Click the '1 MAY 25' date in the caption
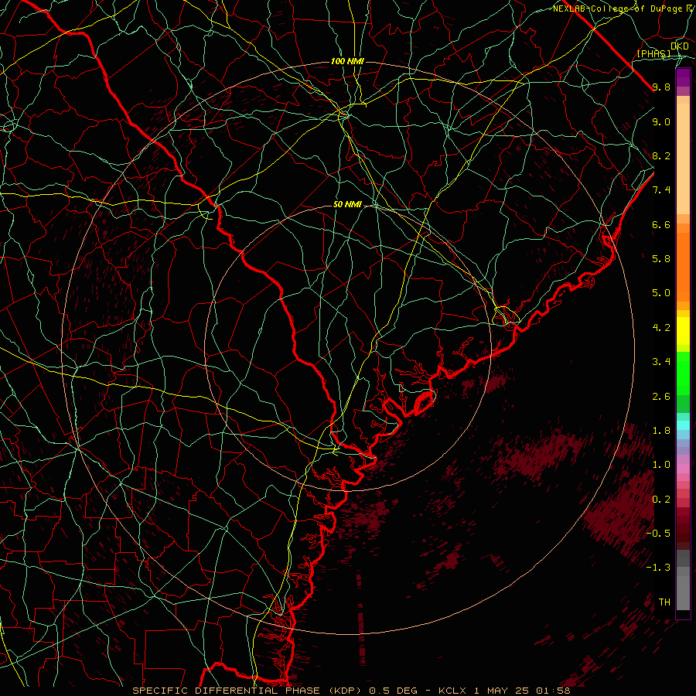696x696 pixels. (x=502, y=691)
